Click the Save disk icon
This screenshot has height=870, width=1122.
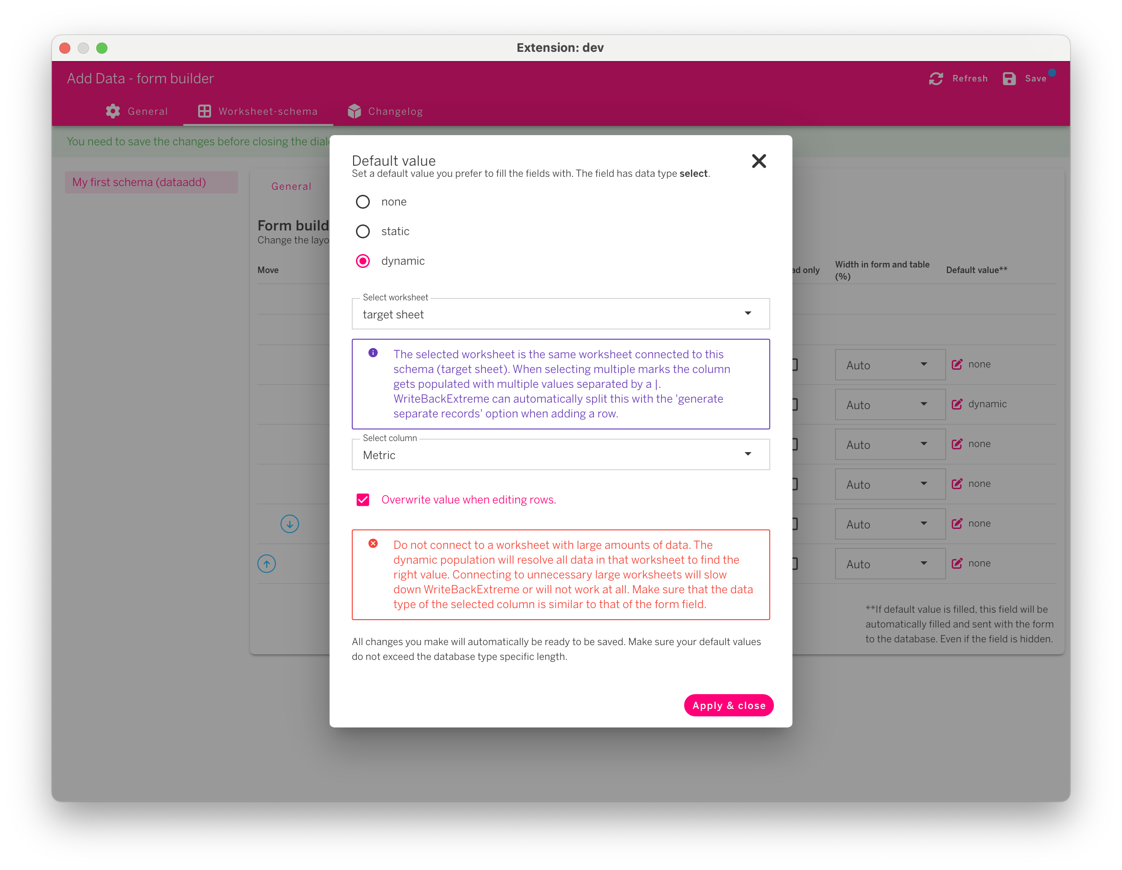click(x=1009, y=79)
